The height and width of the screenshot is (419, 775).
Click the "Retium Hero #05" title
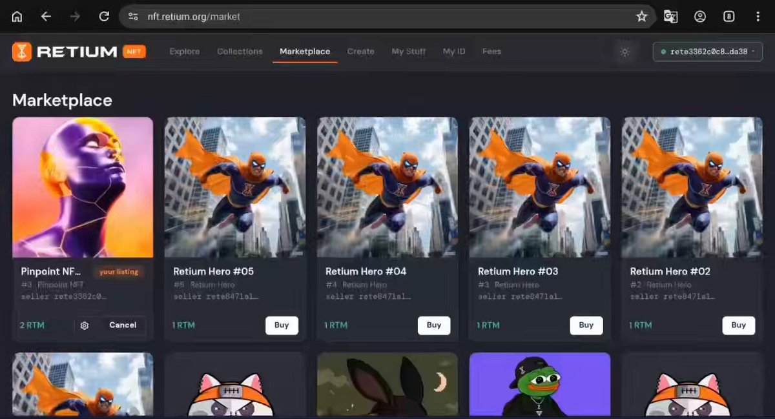[x=214, y=272]
